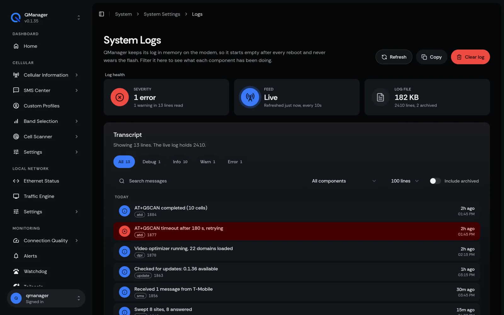Open Home via its house icon
The width and height of the screenshot is (504, 315).
point(16,46)
